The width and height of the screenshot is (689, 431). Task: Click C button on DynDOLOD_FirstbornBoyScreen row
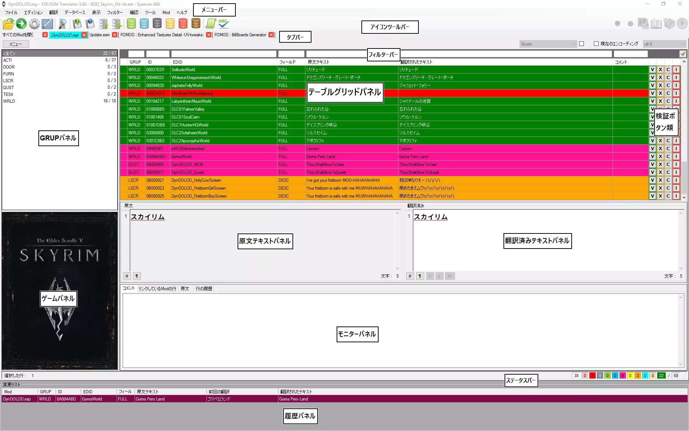point(668,196)
